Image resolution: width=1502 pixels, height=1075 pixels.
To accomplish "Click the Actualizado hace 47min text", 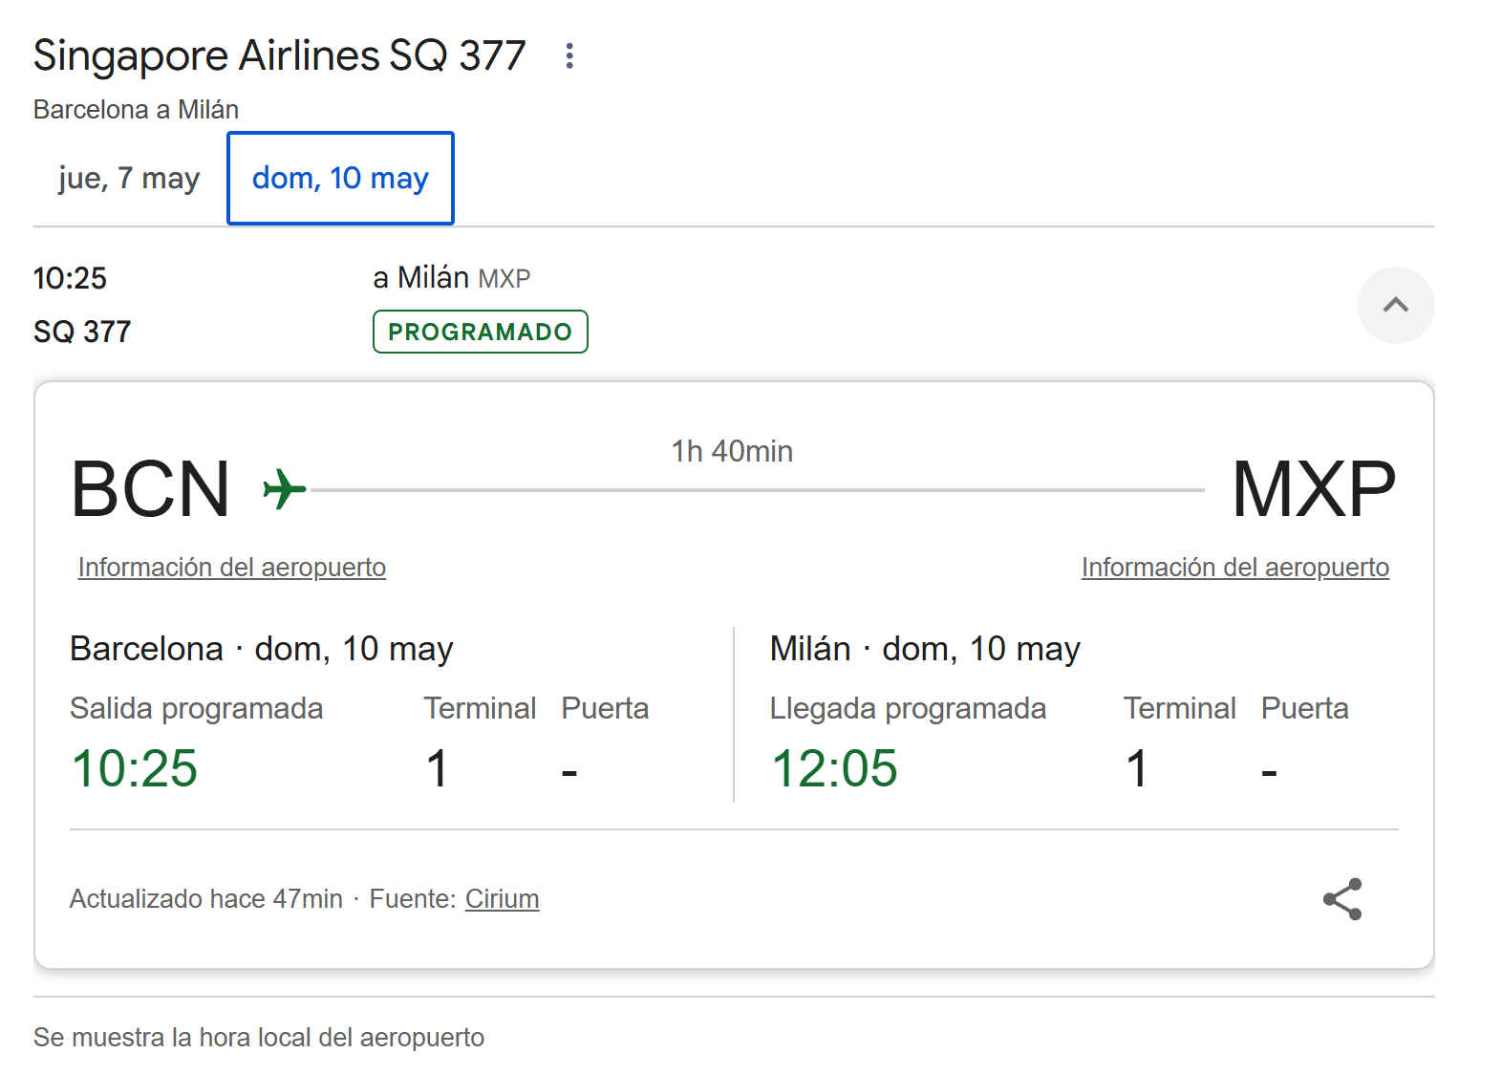I will pos(206,899).
